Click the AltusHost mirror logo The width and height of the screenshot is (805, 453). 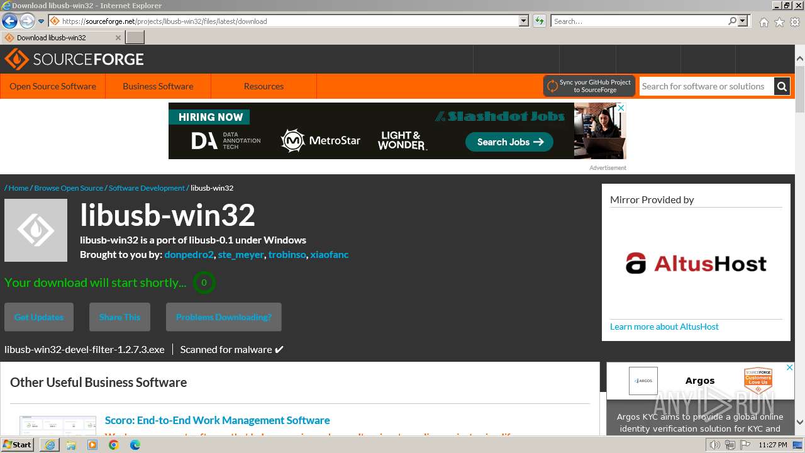[x=696, y=263]
